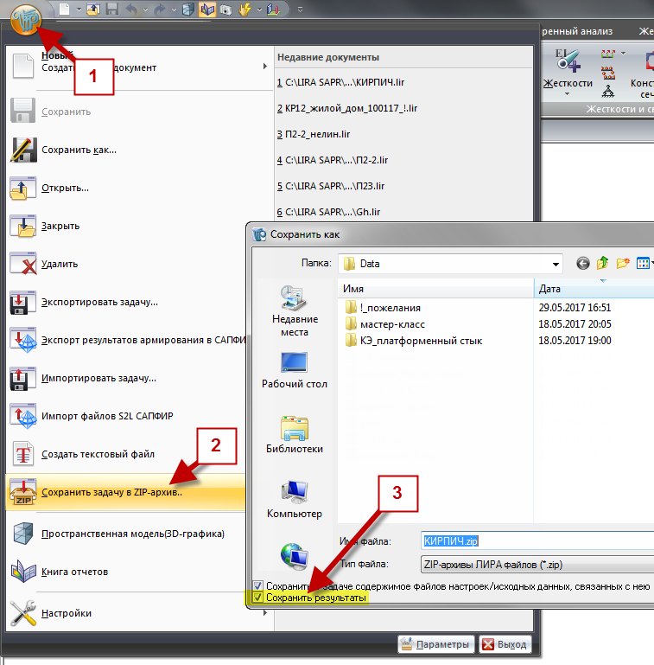Screen dimensions: 654x665
Task: Choose Экспортировать задачу from the menu
Action: 99,302
